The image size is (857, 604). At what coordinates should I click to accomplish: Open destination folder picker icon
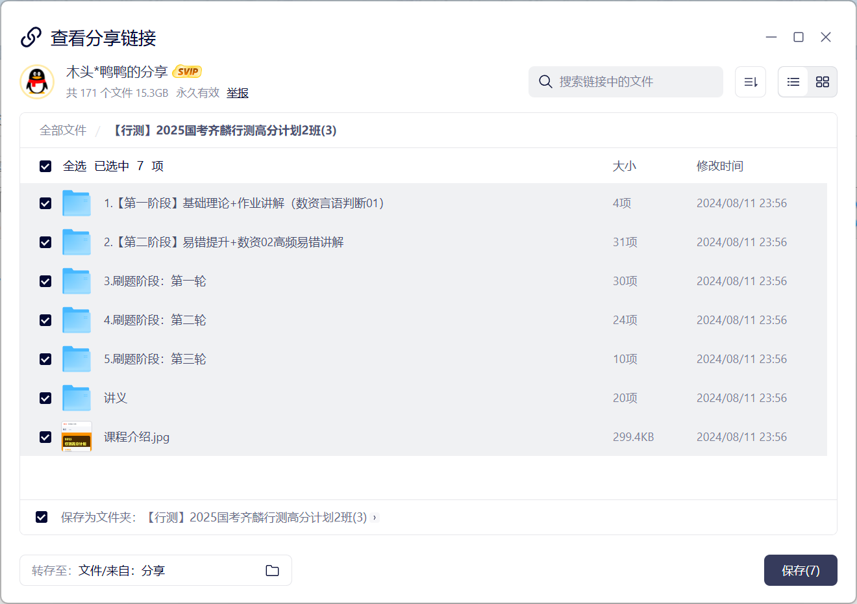coord(272,570)
